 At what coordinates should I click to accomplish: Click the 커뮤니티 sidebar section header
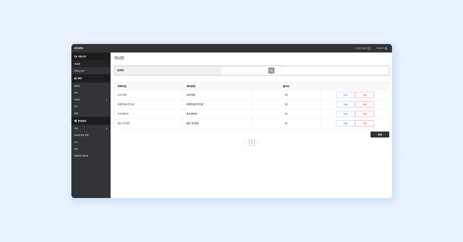(x=91, y=56)
